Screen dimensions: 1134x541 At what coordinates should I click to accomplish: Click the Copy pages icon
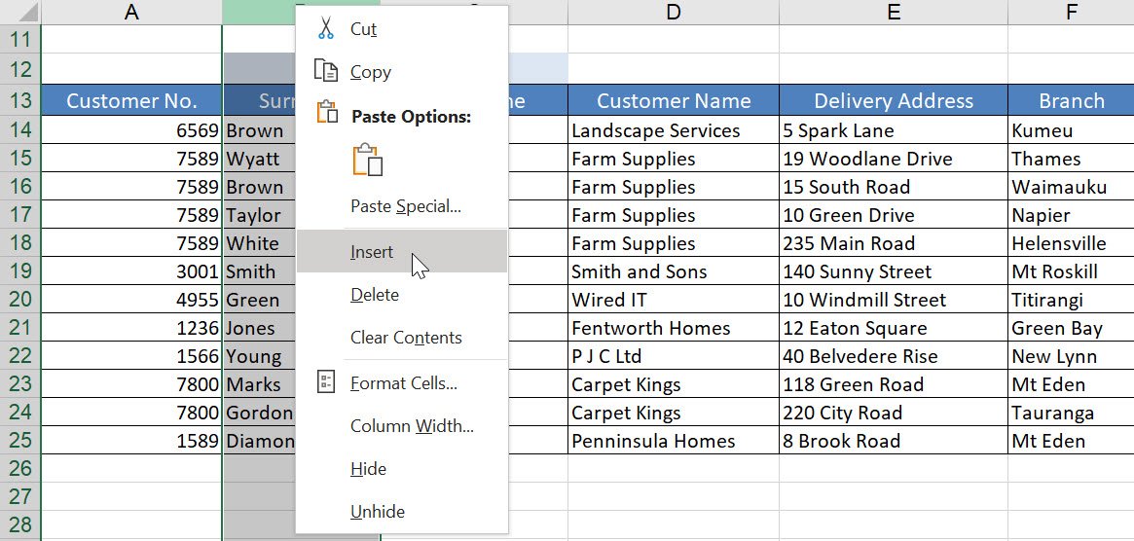tap(326, 71)
